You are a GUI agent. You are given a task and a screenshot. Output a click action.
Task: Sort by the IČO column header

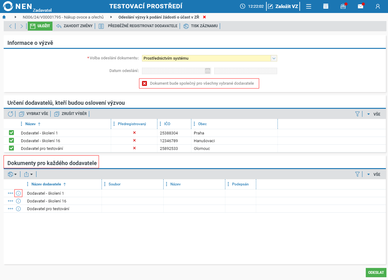167,124
